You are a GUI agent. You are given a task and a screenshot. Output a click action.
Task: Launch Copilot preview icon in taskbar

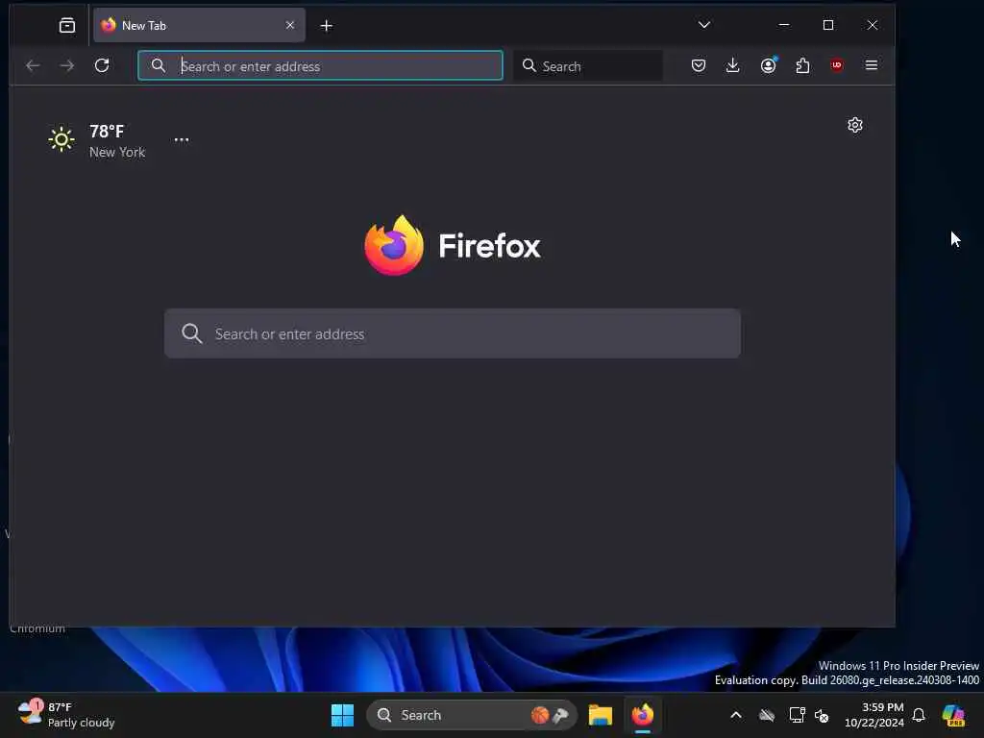tap(953, 715)
